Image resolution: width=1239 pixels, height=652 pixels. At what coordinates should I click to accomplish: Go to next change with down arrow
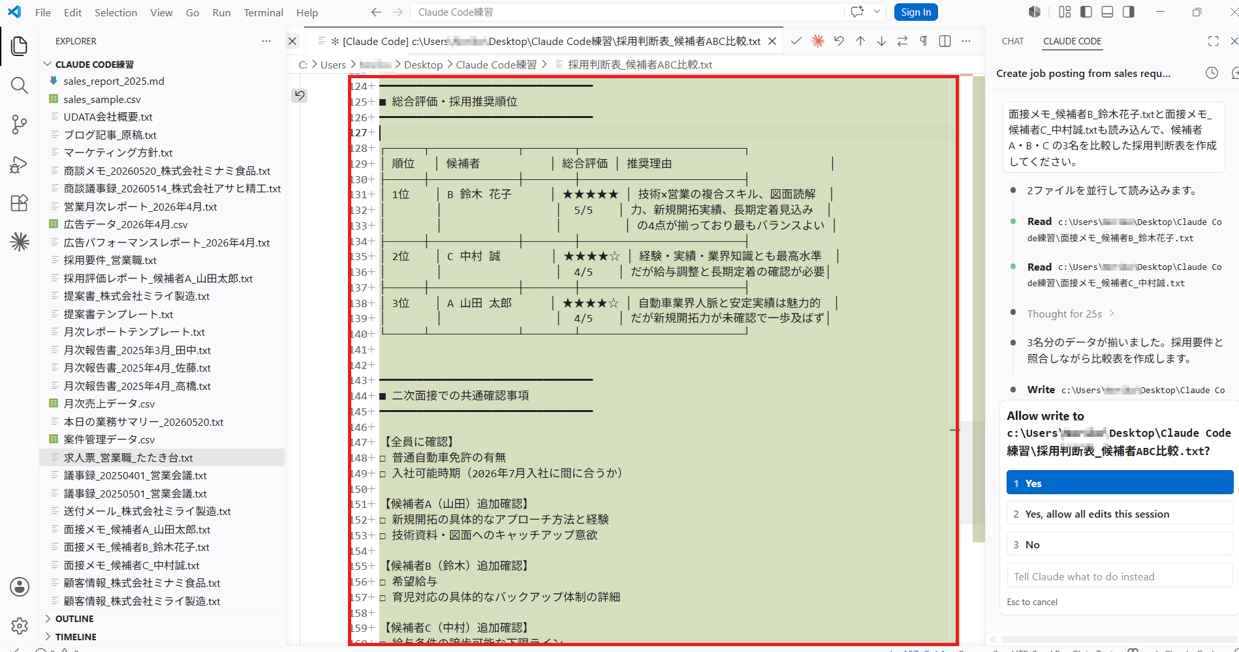click(881, 41)
